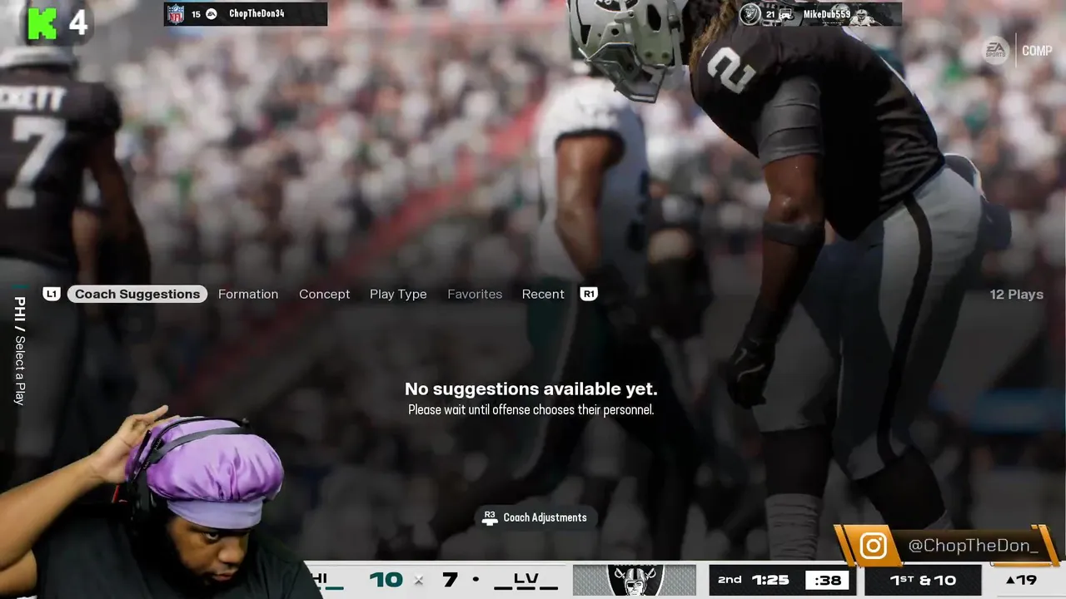Click the @ChopTheDon_ handle

[x=973, y=546]
